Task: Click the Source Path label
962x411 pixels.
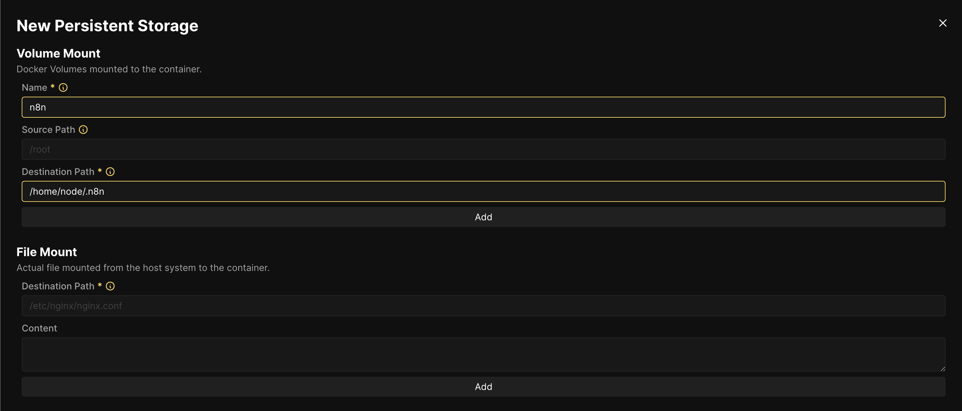Action: [x=48, y=130]
